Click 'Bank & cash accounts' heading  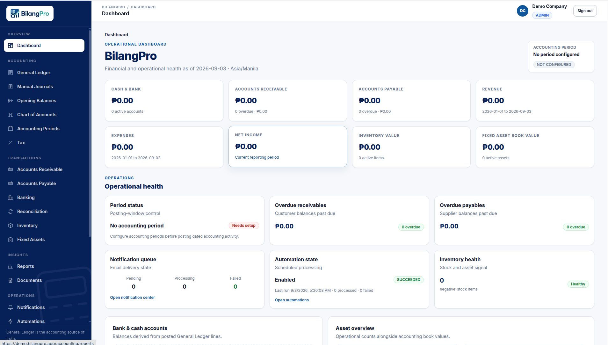(x=140, y=328)
